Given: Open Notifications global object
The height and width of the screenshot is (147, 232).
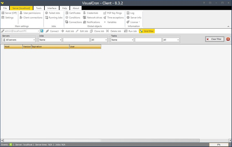Looking at the screenshot, I should click(x=91, y=22).
